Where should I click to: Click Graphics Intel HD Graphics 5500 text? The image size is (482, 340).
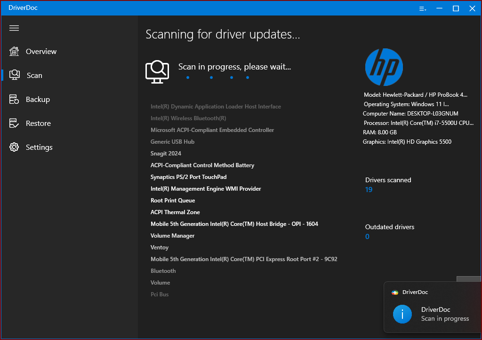pyautogui.click(x=407, y=142)
